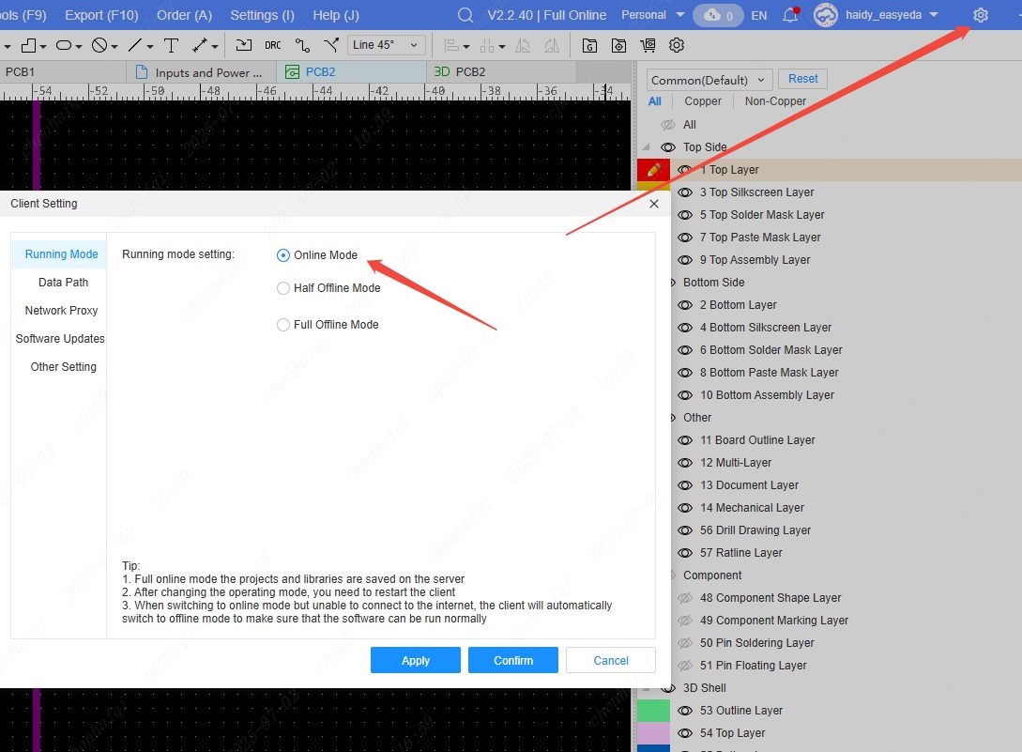Click the green Outline Layer color swatch
Viewport: 1022px width, 752px height.
[652, 711]
